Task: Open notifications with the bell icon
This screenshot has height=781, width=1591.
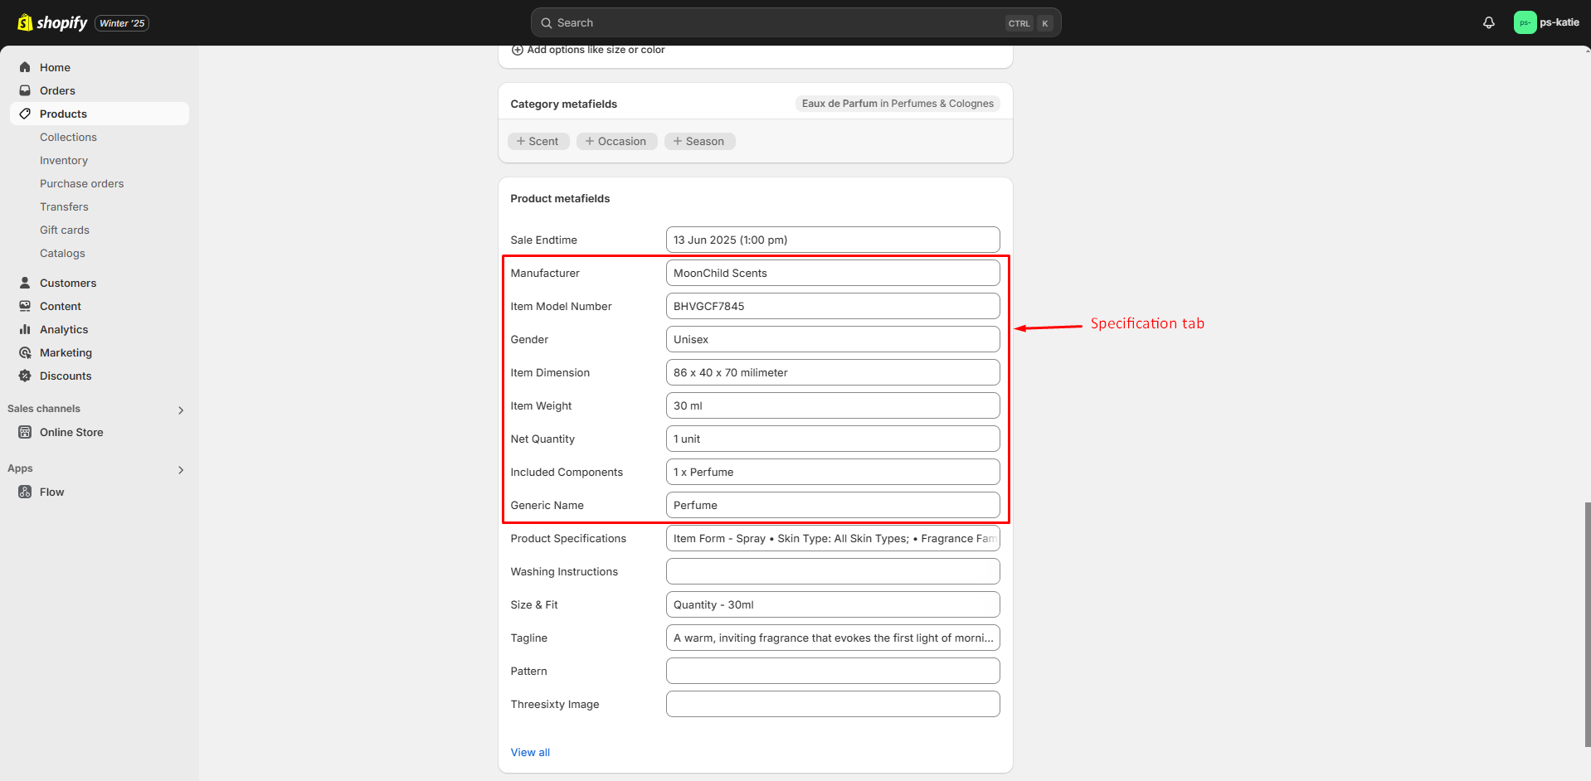Action: click(1487, 22)
